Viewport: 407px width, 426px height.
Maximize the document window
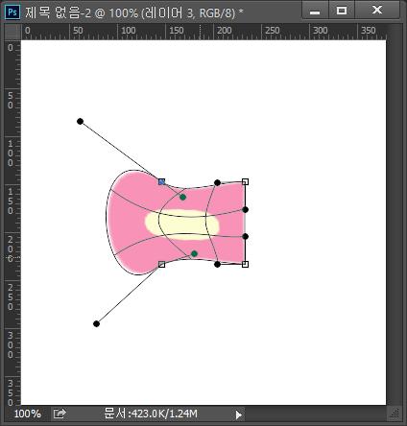coord(342,11)
